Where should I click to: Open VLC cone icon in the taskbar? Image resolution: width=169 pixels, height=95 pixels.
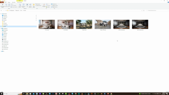point(82,94)
